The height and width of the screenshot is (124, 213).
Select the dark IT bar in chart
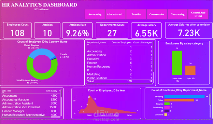(167, 111)
